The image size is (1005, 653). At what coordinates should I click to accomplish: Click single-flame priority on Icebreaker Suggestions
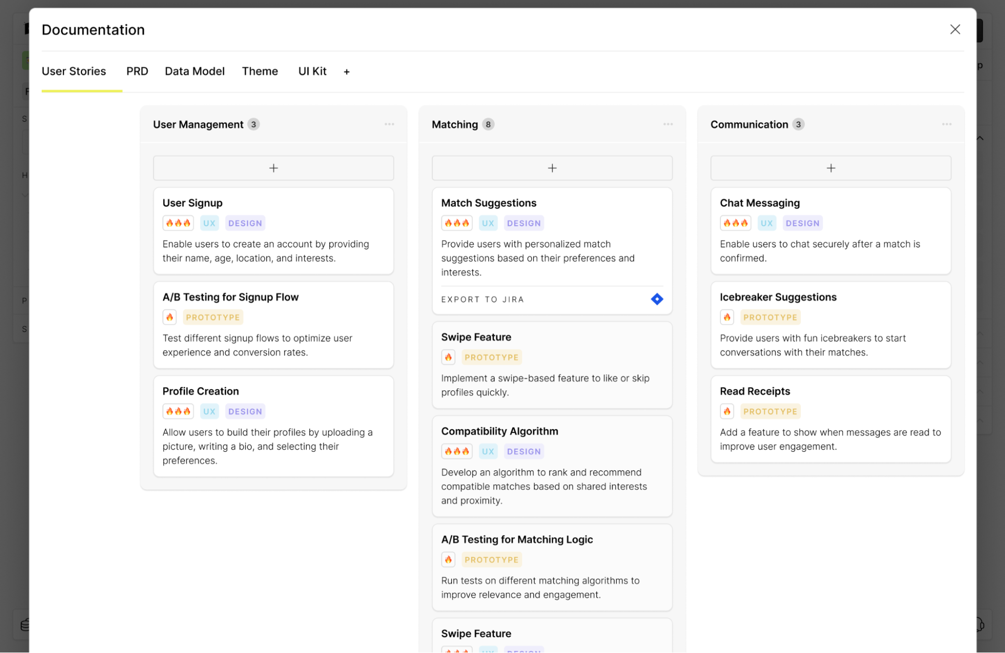pos(726,317)
